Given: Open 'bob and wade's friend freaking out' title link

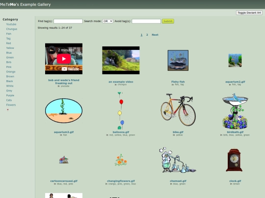Looking at the screenshot, I should pyautogui.click(x=64, y=82).
